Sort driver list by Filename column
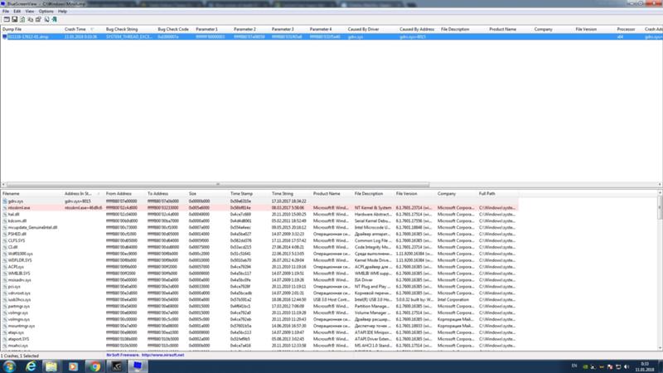The image size is (663, 373). click(x=31, y=193)
